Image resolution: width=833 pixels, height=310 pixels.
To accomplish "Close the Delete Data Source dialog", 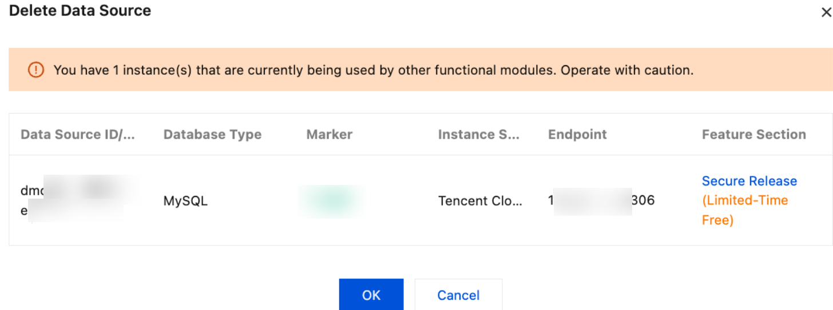I will point(826,13).
